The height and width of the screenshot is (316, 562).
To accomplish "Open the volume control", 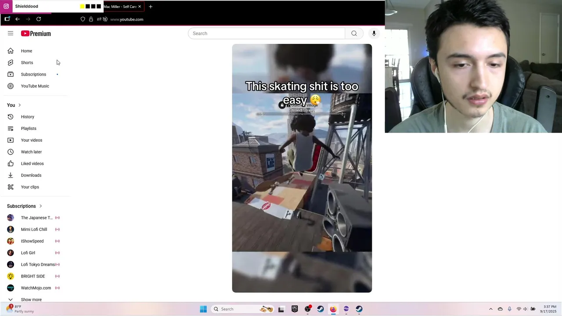I will pos(526,309).
